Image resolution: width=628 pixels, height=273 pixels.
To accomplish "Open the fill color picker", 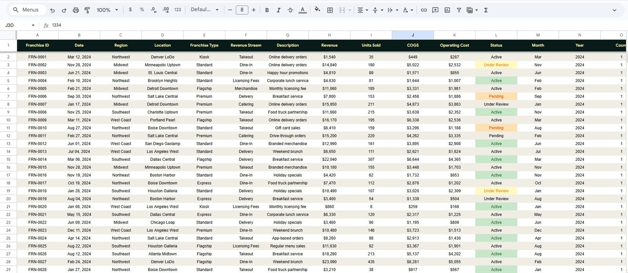I will click(317, 10).
